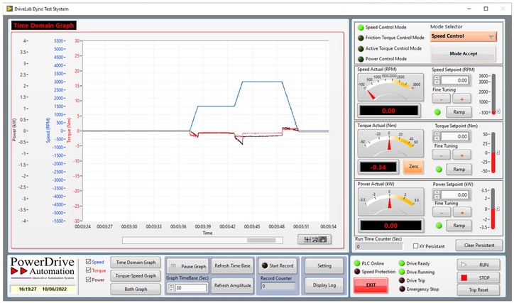This screenshot has height=303, width=514.
Task: Uncheck the Speed plot checkbox
Action: pos(88,261)
